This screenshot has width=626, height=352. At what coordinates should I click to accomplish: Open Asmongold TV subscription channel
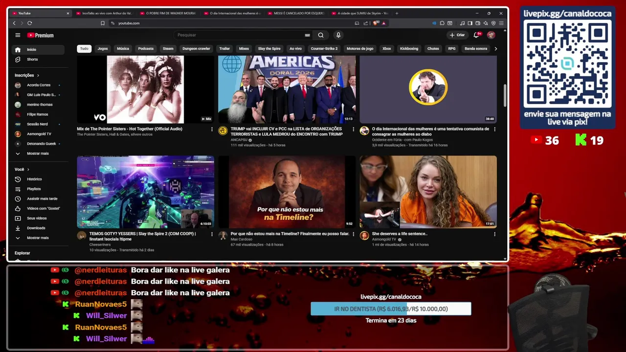coord(38,134)
